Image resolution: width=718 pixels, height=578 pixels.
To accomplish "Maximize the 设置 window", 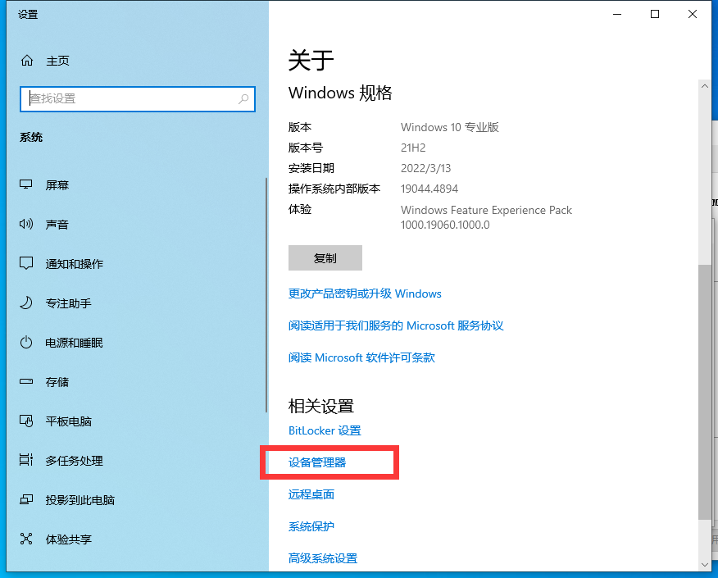I will [655, 14].
